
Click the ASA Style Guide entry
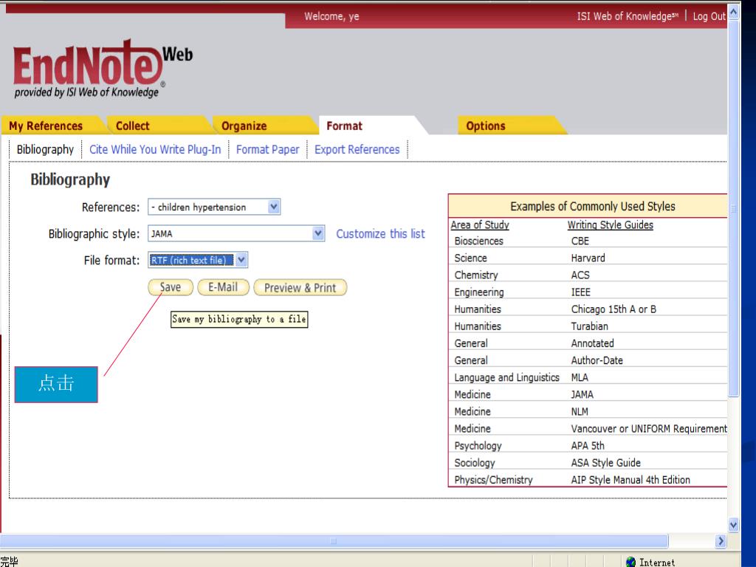(606, 463)
